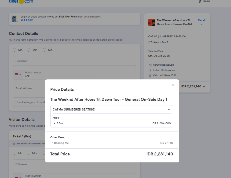Collapse the CAT 6A price section
Image resolution: width=231 pixels, height=178 pixels.
[169, 109]
